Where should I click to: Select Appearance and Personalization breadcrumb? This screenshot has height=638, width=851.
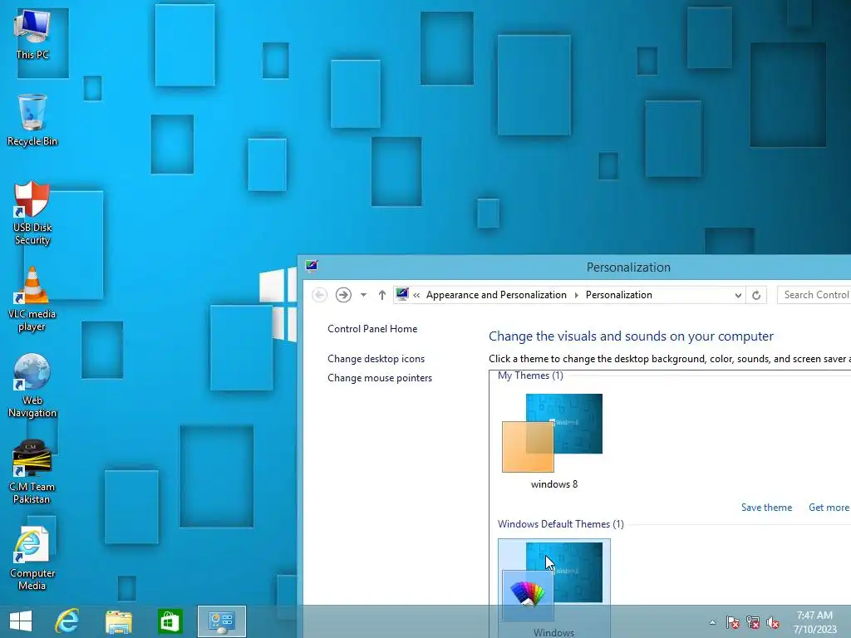point(496,295)
